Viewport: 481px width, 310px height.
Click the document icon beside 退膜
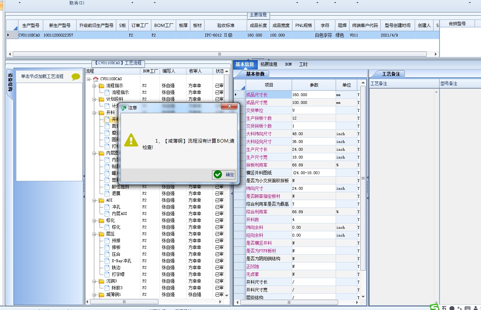pos(107,193)
